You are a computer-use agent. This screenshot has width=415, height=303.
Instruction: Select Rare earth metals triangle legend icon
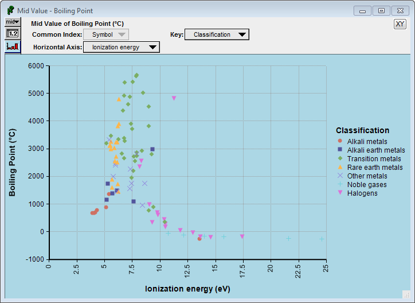(340, 167)
